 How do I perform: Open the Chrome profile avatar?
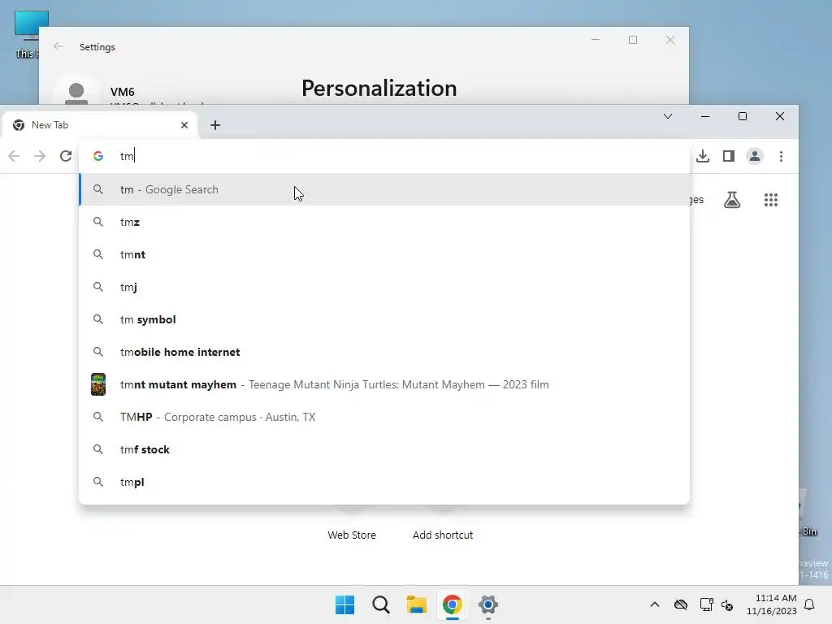point(755,156)
